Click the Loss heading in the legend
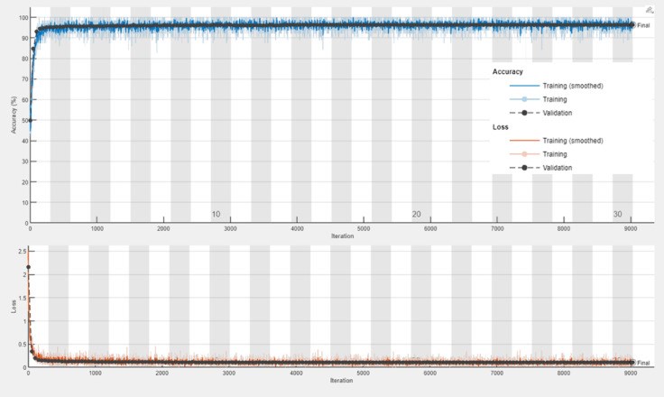The image size is (664, 397). click(501, 127)
